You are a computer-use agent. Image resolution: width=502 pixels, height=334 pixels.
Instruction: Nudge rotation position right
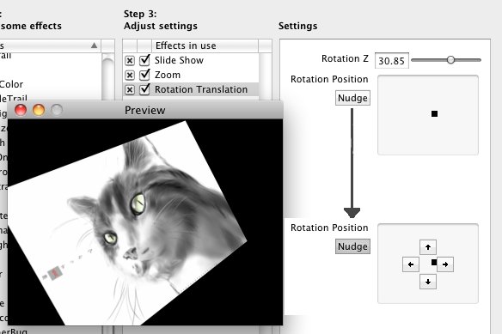[x=445, y=264]
